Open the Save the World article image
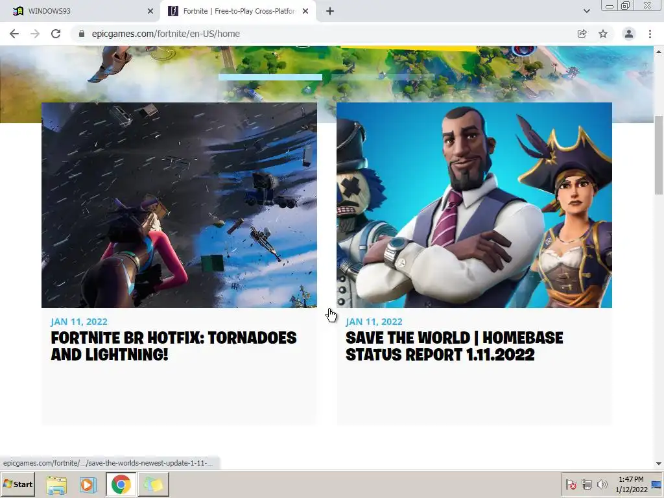 point(474,205)
